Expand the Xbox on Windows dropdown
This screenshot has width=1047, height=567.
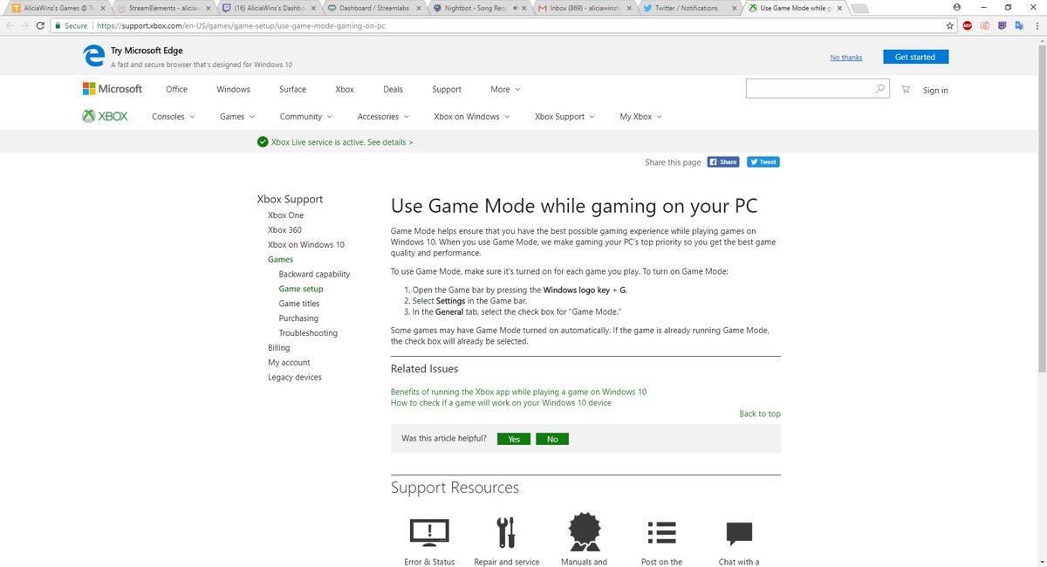coord(472,116)
